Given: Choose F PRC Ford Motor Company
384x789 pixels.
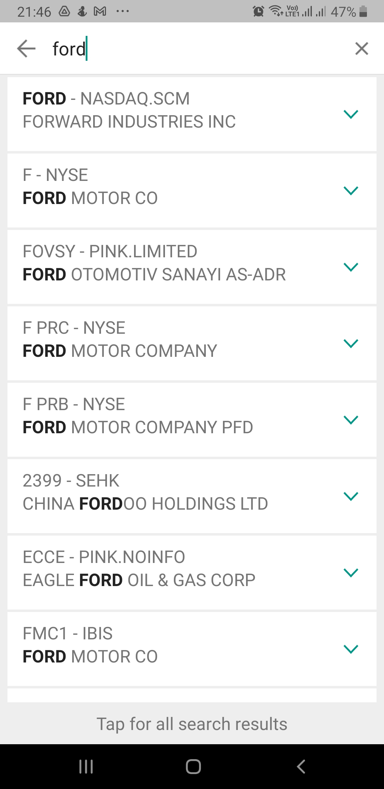Looking at the screenshot, I should 160,343.
